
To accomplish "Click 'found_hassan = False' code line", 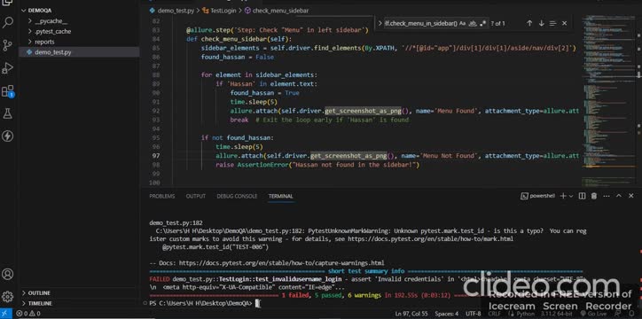I will click(237, 58).
